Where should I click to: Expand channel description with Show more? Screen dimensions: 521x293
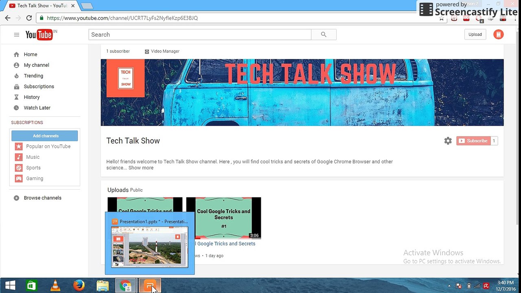(141, 168)
